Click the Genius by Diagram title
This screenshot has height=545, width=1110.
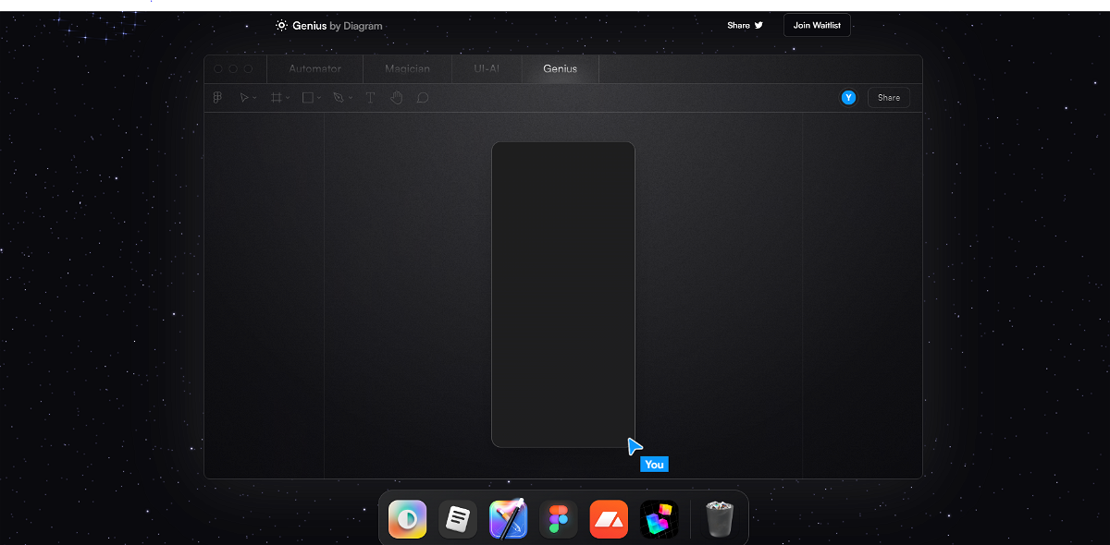338,26
